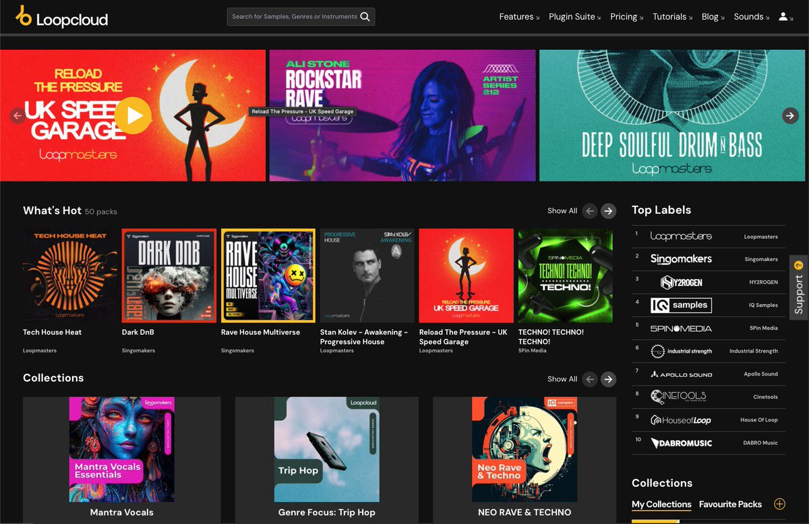Viewport: 809px width, 524px height.
Task: Open the user account icon menu
Action: click(785, 17)
